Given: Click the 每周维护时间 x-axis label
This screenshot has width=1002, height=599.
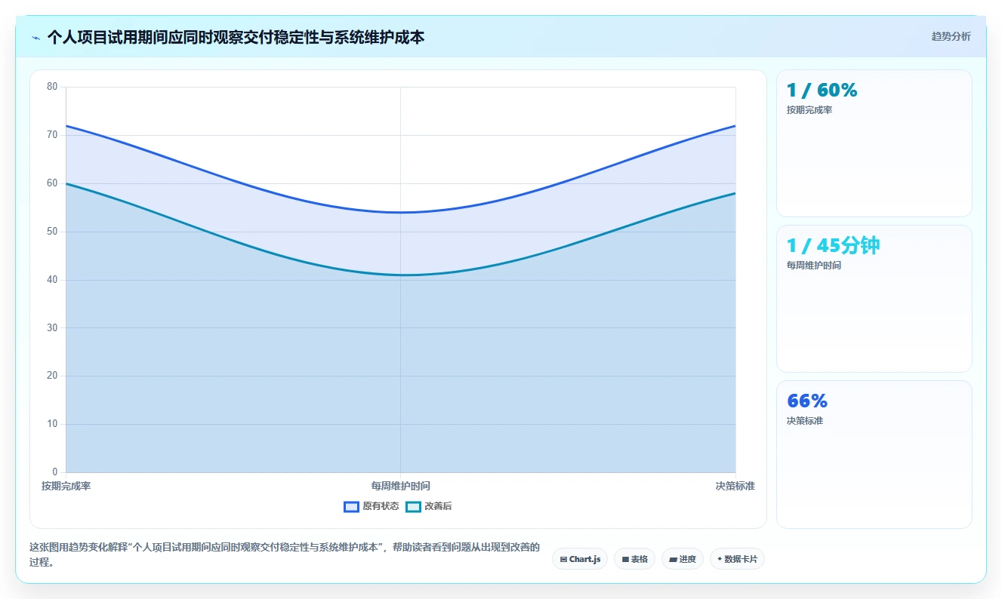Looking at the screenshot, I should pos(400,486).
